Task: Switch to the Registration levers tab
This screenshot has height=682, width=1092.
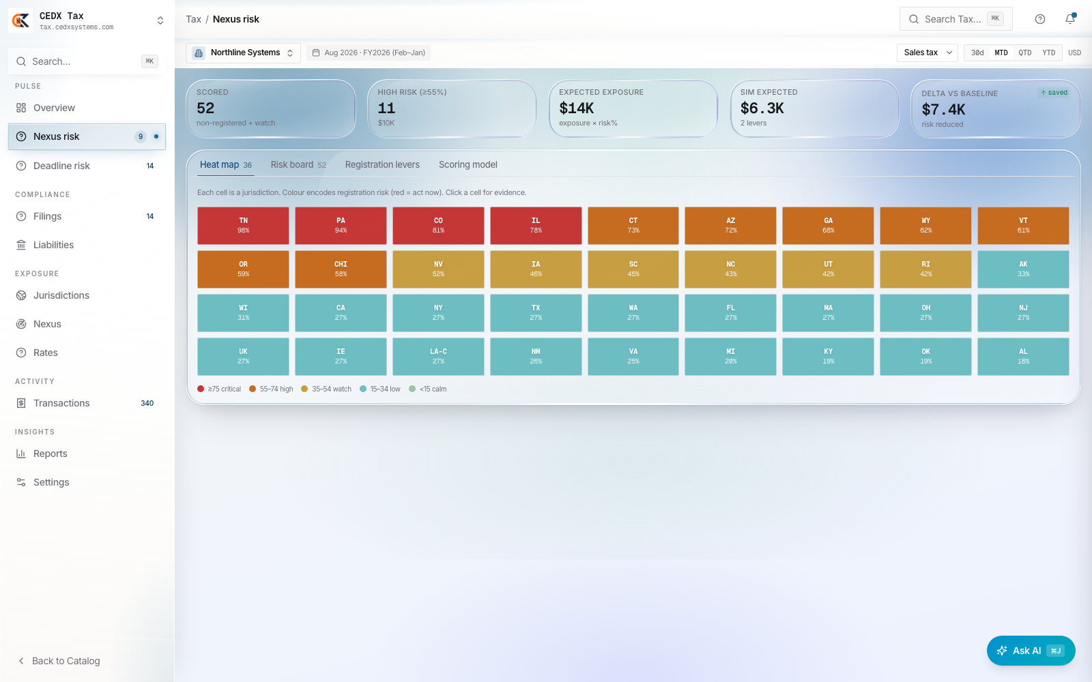Action: (x=382, y=164)
